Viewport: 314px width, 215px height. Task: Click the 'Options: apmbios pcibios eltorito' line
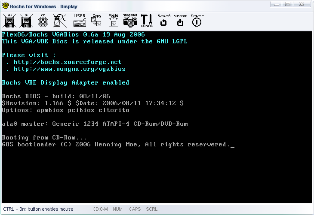coord(66,110)
